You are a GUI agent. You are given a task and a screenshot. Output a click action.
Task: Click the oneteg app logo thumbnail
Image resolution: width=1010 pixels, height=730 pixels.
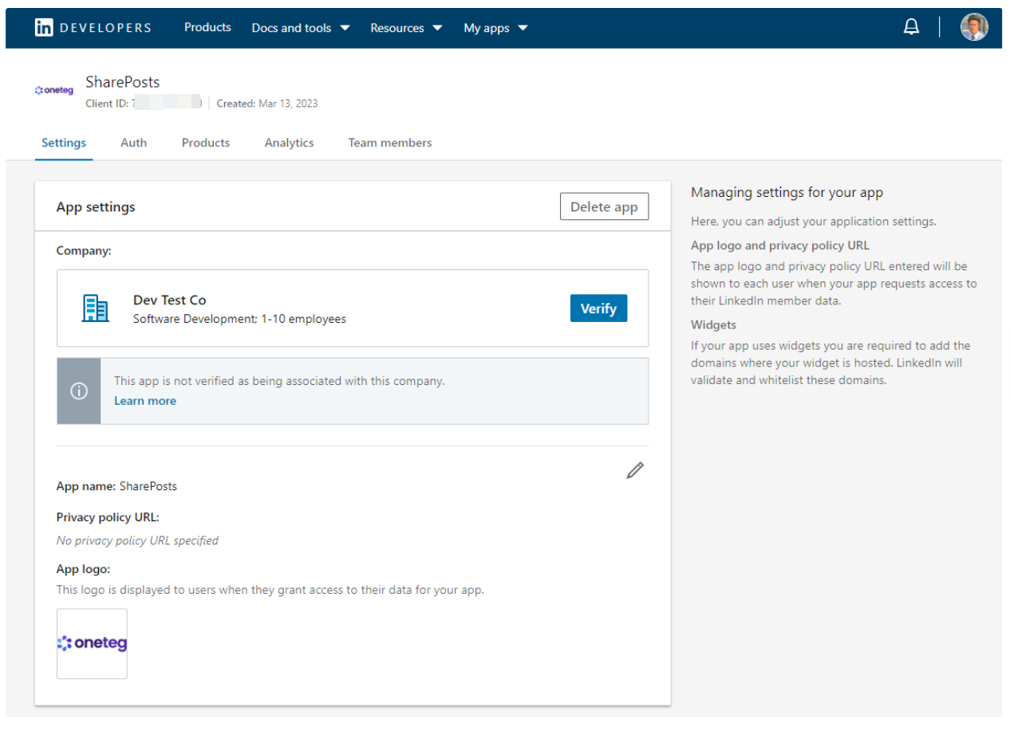[x=92, y=644]
